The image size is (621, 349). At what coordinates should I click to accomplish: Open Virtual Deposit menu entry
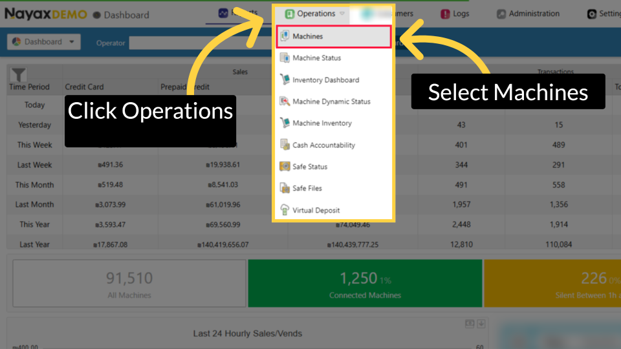(x=334, y=210)
